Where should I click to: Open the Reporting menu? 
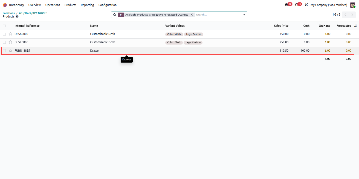pos(87,5)
